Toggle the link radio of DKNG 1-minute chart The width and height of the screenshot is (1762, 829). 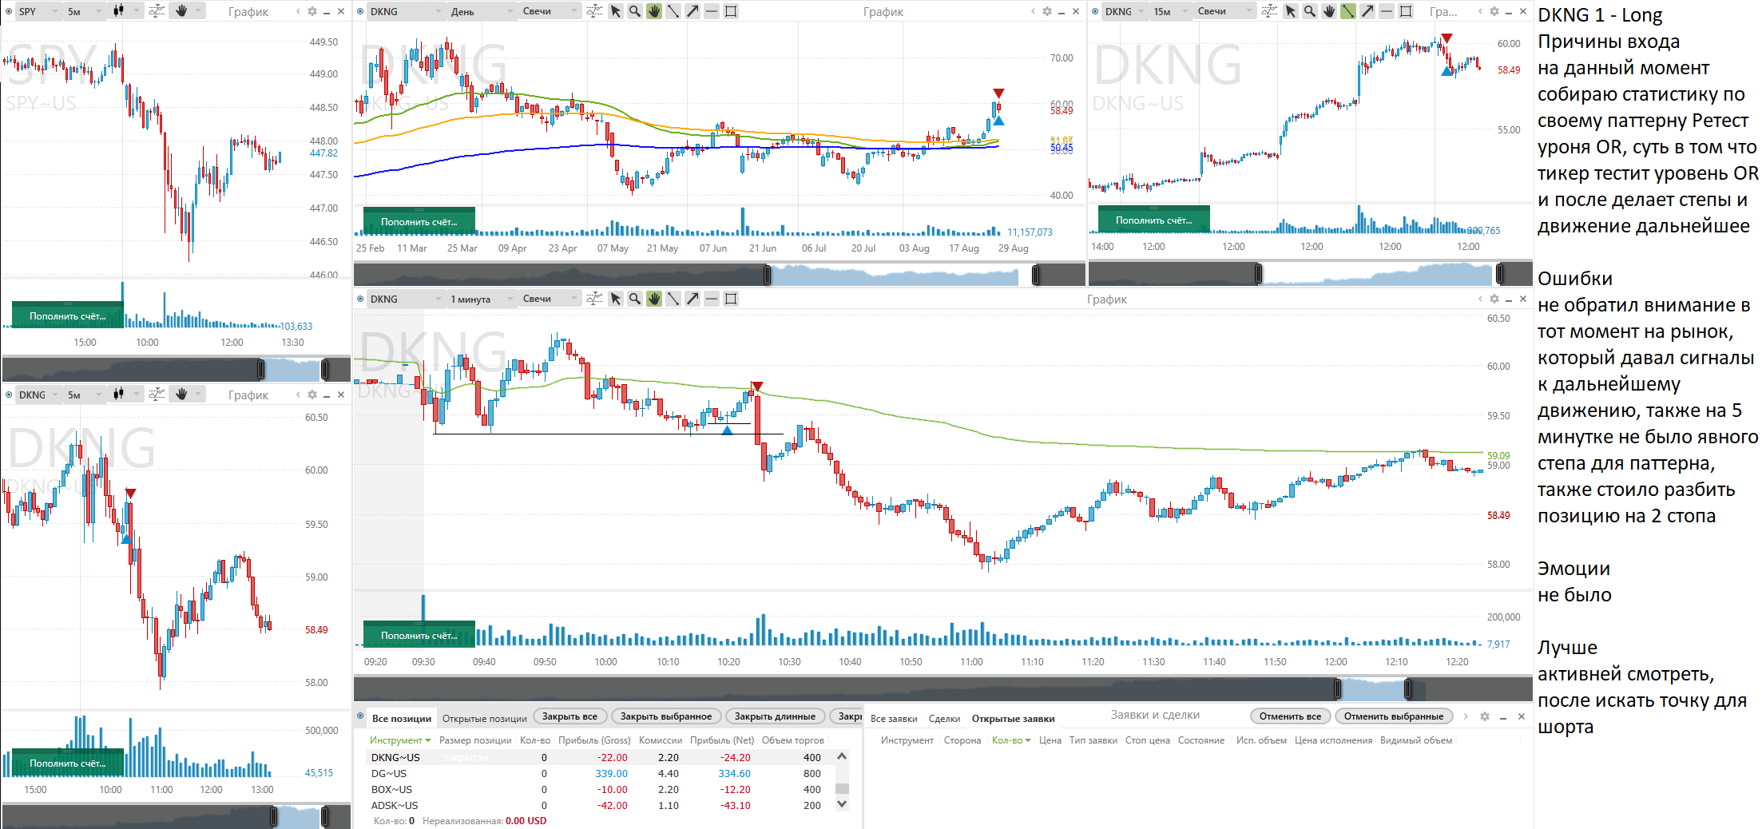pyautogui.click(x=360, y=299)
